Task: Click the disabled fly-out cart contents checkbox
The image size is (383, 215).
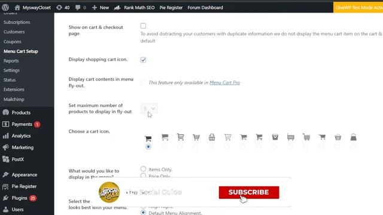Action: point(143,82)
